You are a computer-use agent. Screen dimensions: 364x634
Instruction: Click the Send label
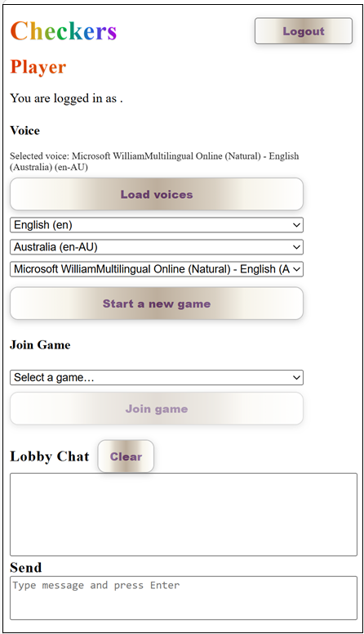click(26, 568)
